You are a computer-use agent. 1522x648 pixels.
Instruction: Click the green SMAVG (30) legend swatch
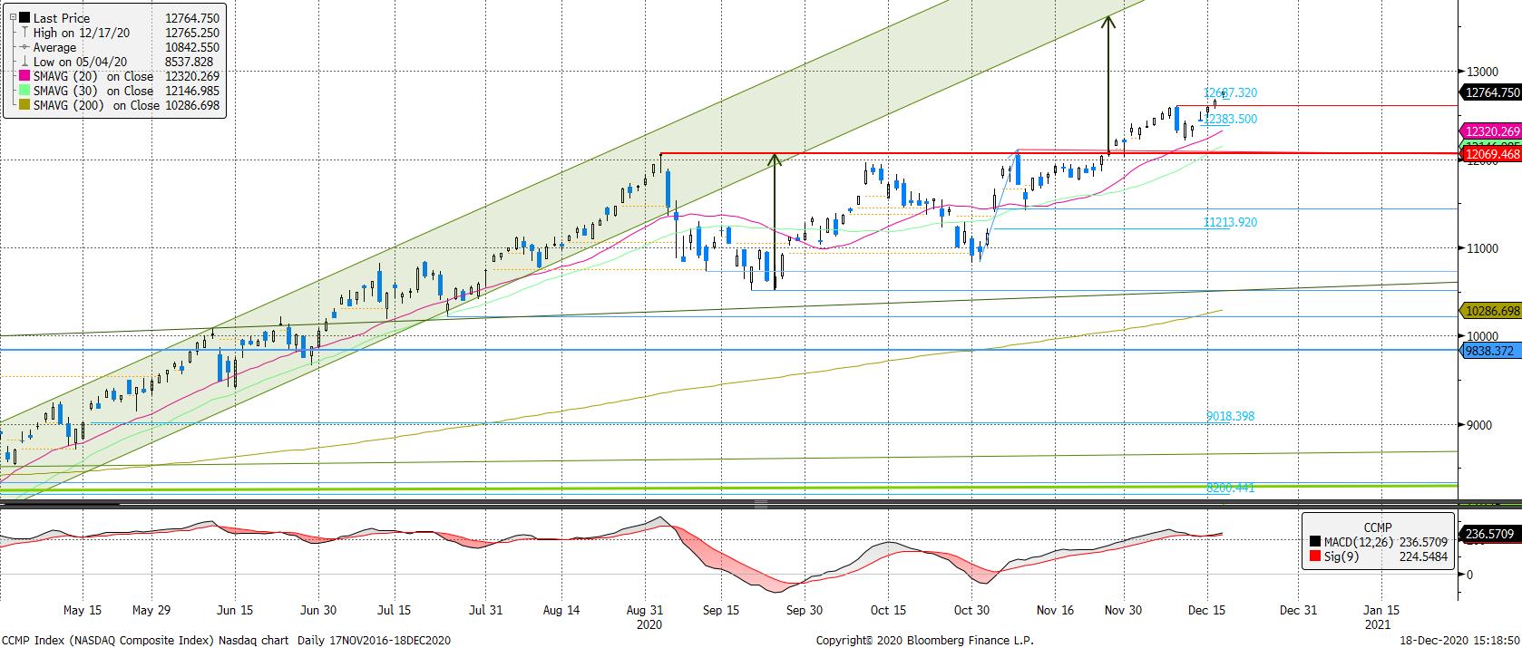(x=24, y=92)
